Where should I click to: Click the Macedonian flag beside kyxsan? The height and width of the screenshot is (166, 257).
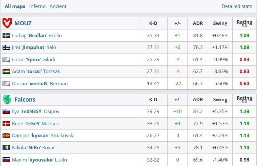6,136
